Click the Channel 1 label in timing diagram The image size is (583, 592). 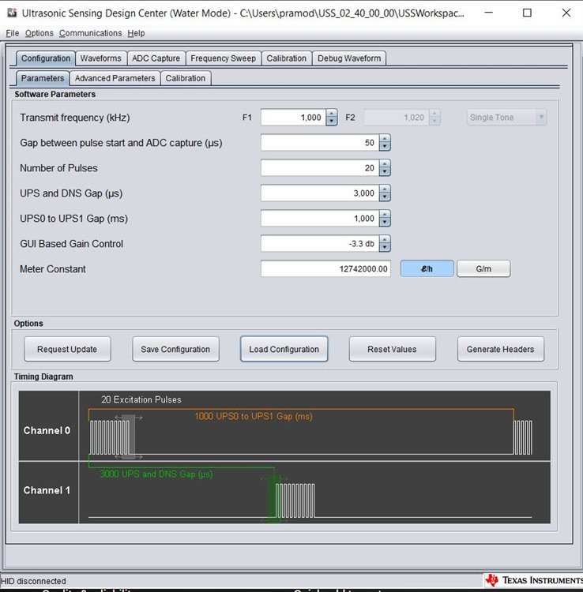pyautogui.click(x=47, y=490)
